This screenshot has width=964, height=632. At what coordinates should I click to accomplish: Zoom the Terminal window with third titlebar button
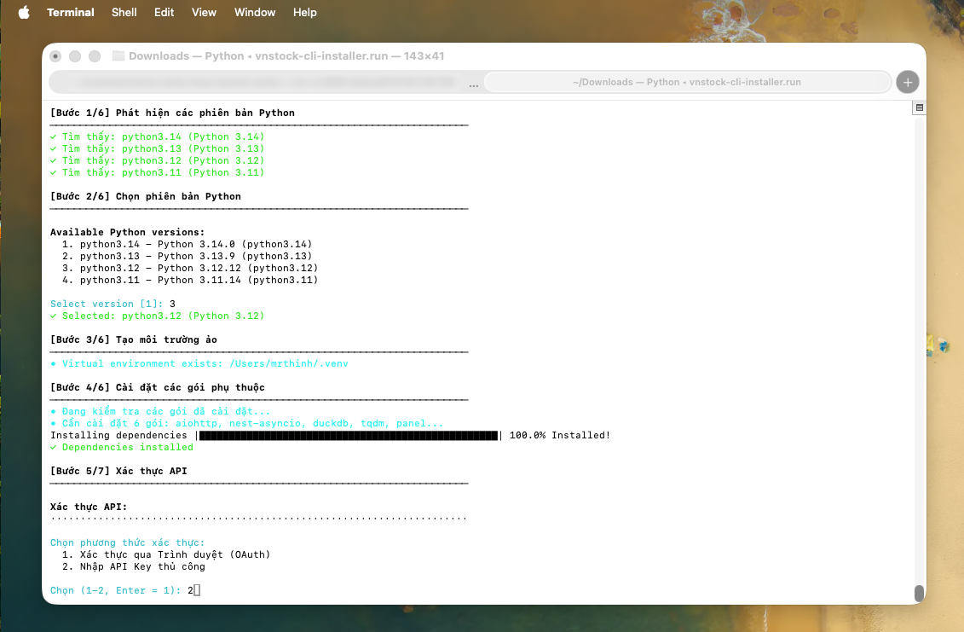click(95, 56)
